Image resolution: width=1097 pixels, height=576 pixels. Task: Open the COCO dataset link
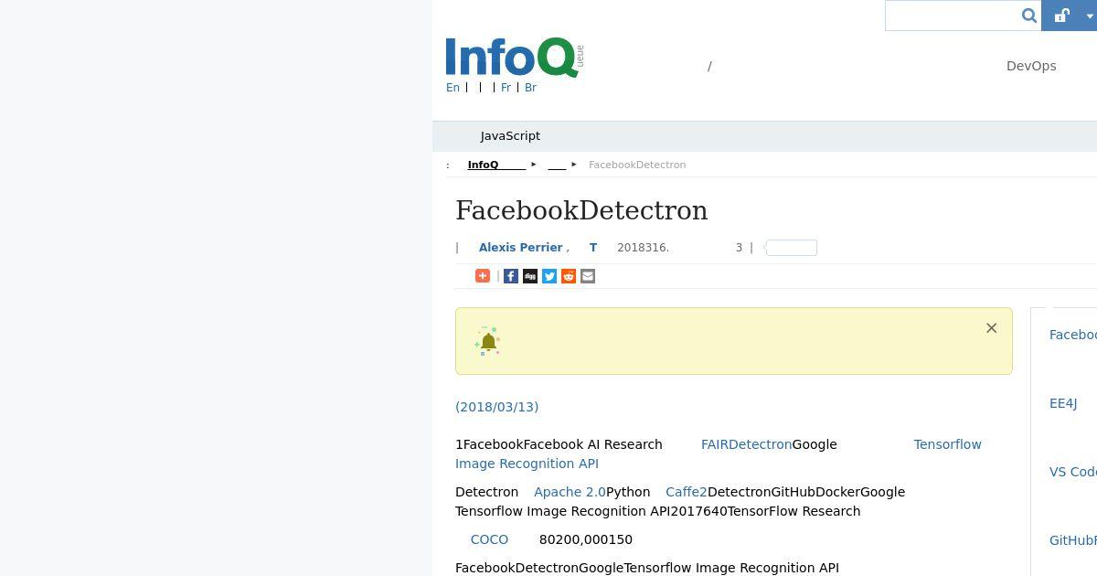(x=489, y=539)
